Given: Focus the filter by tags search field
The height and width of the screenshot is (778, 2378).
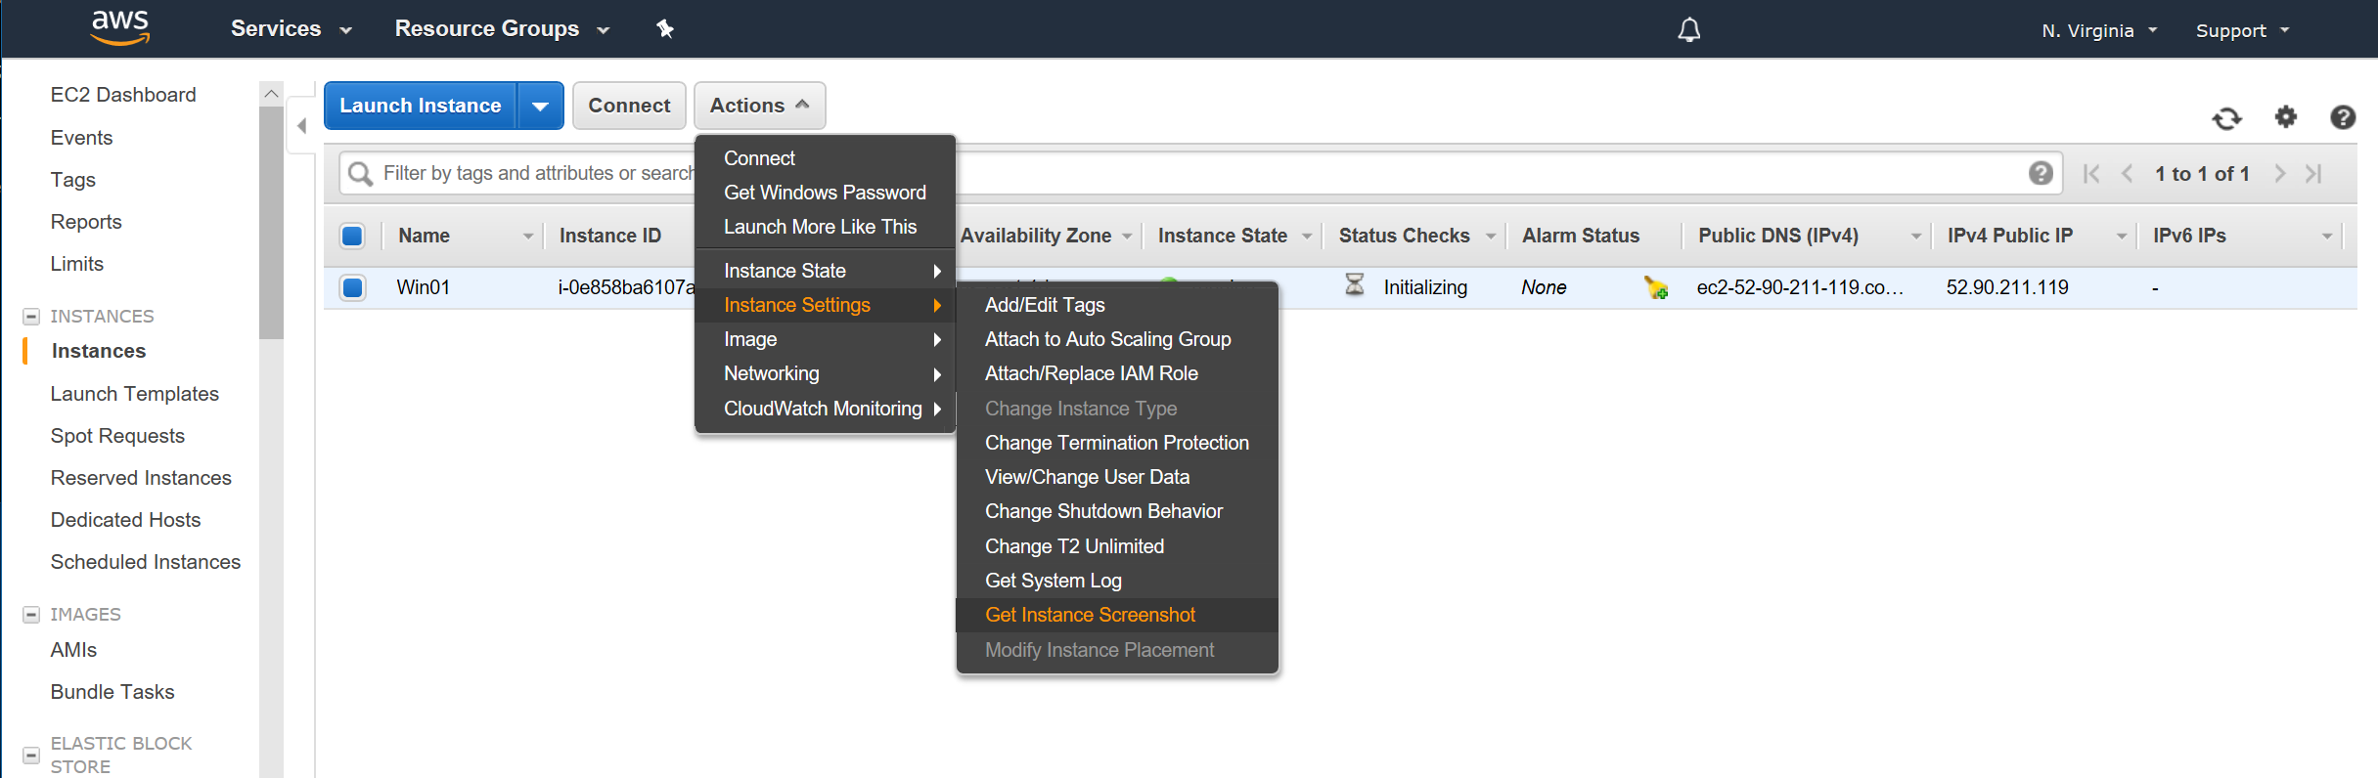Looking at the screenshot, I should 1200,174.
